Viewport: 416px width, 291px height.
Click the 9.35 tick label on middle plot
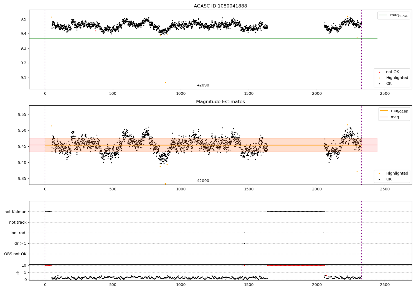coord(22,178)
